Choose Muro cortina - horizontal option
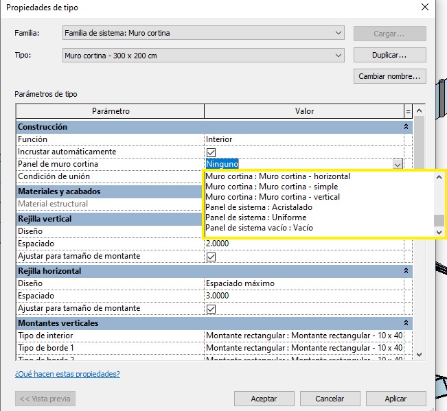 277,176
